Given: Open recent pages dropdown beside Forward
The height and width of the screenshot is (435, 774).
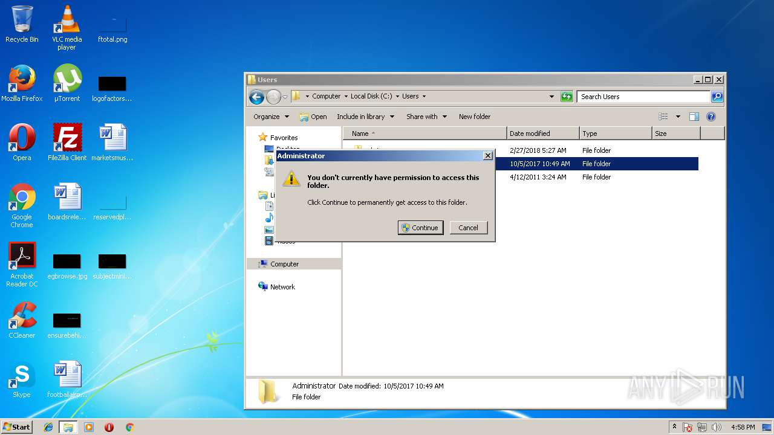Looking at the screenshot, I should tap(285, 97).
